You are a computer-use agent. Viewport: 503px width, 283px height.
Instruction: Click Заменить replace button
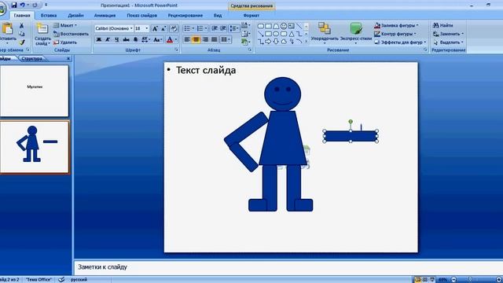[x=448, y=34]
